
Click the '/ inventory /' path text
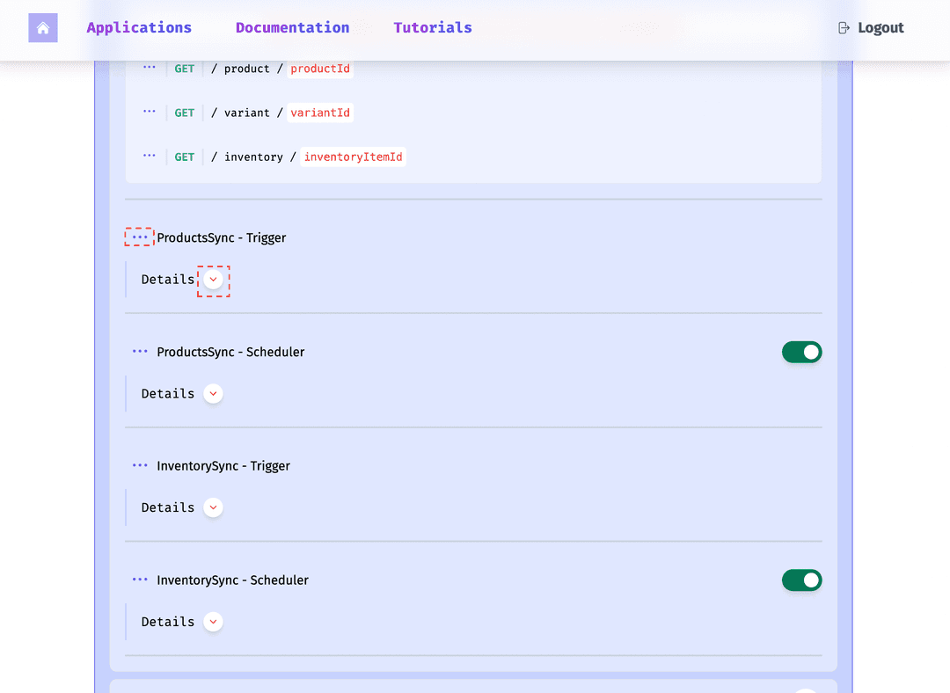point(254,157)
